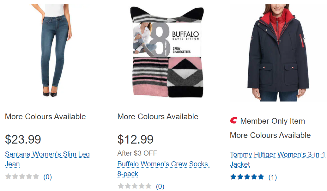Click the "After $3 OFF" discount text
The image size is (327, 191).
click(137, 153)
